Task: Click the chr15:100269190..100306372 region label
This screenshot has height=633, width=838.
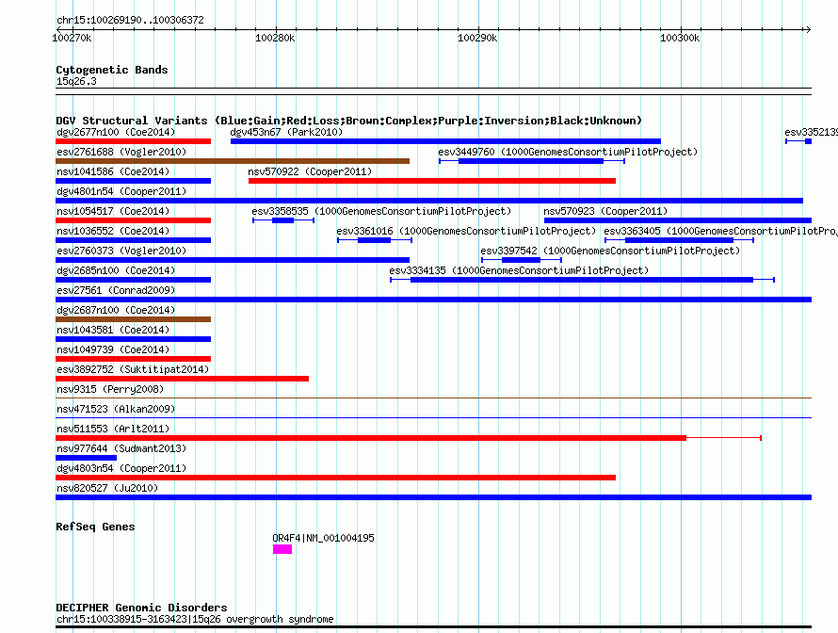Action: tap(130, 20)
